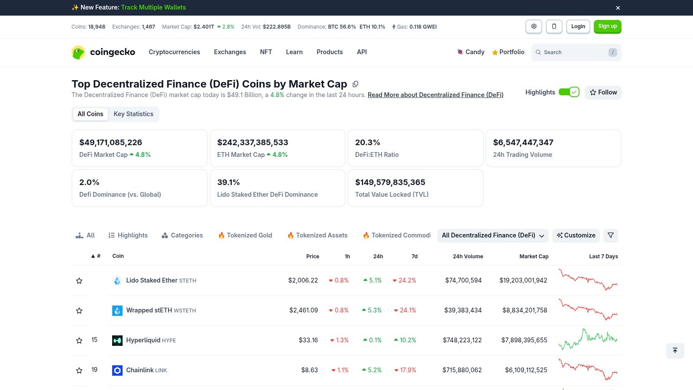
Task: Click the Candy icon in navigation
Action: coord(460,52)
